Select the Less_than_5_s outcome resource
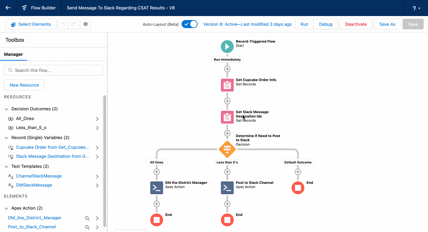The height and width of the screenshot is (232, 428). pyautogui.click(x=31, y=128)
